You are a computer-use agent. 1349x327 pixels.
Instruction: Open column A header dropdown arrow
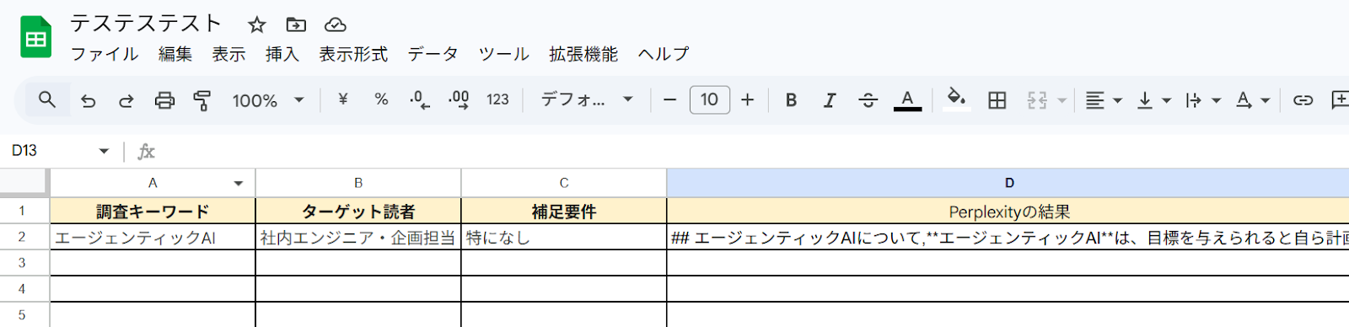[x=239, y=183]
